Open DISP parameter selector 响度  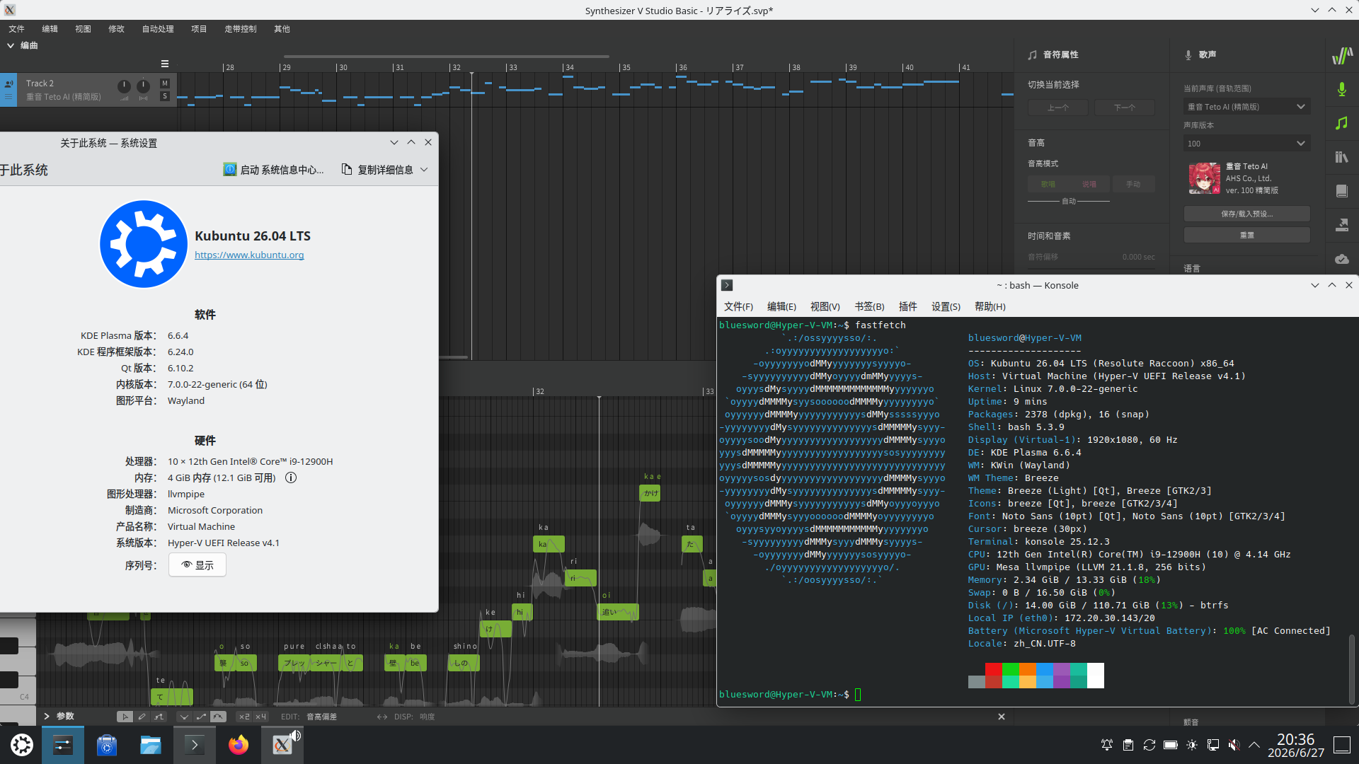pyautogui.click(x=427, y=717)
